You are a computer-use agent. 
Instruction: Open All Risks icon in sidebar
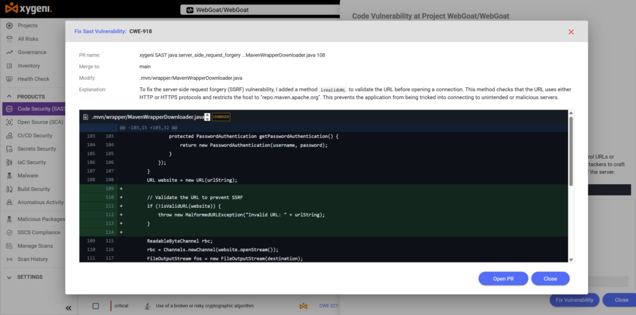9,39
